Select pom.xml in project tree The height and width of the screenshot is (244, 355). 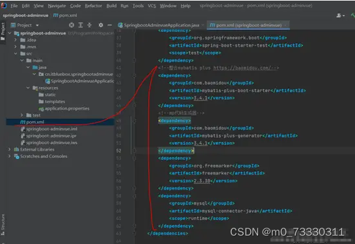pyautogui.click(x=32, y=122)
